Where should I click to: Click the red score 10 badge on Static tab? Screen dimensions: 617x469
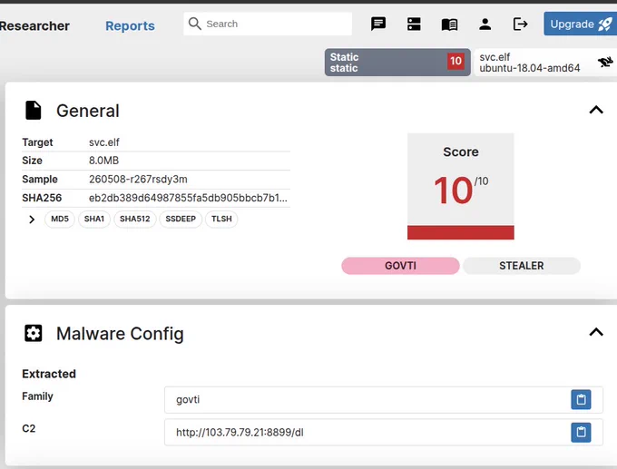(455, 61)
